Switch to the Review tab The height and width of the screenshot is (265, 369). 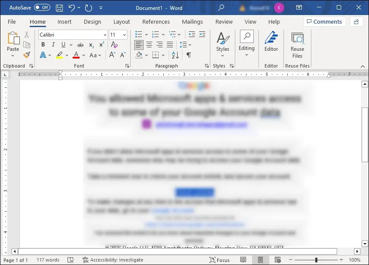(x=224, y=22)
